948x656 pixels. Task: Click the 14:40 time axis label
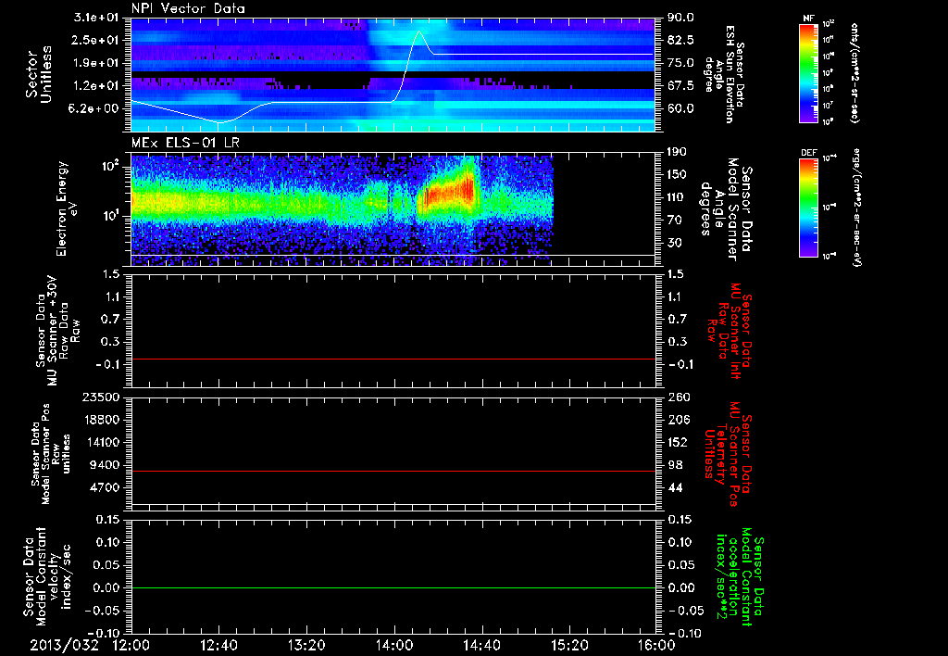(481, 645)
